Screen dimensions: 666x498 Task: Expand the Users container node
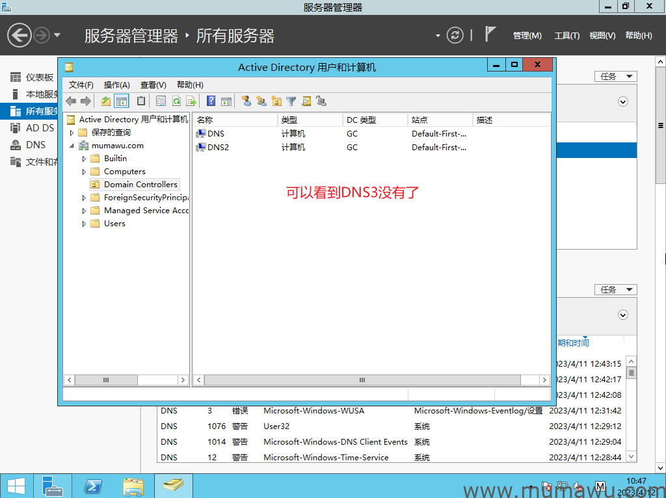pyautogui.click(x=84, y=224)
